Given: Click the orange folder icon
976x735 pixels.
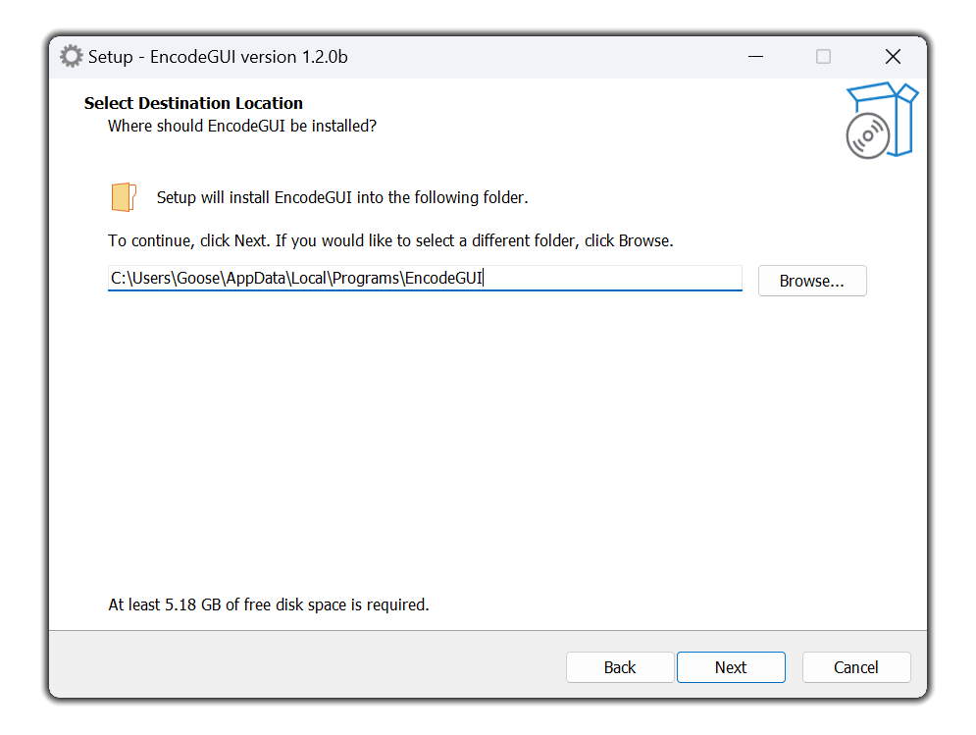Looking at the screenshot, I should 124,197.
